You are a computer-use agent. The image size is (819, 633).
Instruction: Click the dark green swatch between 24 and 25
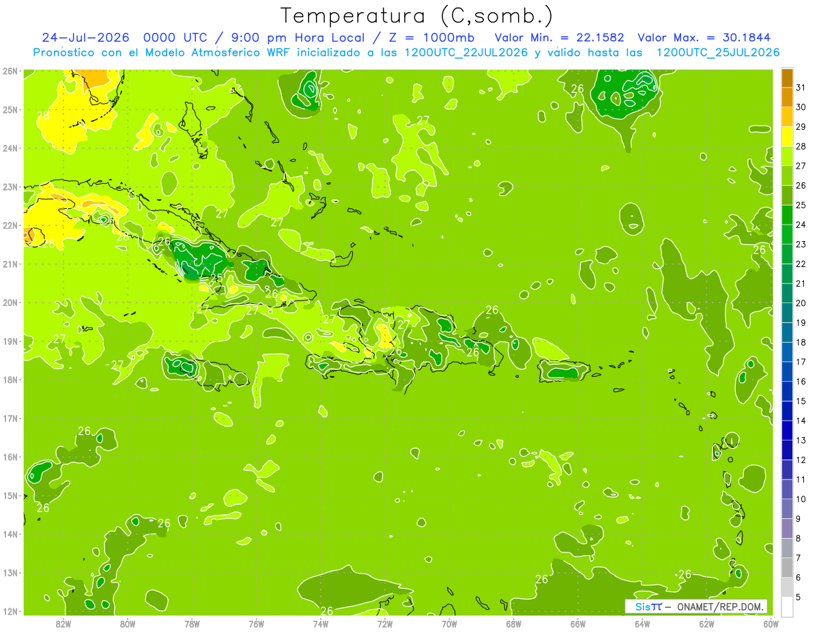click(787, 215)
